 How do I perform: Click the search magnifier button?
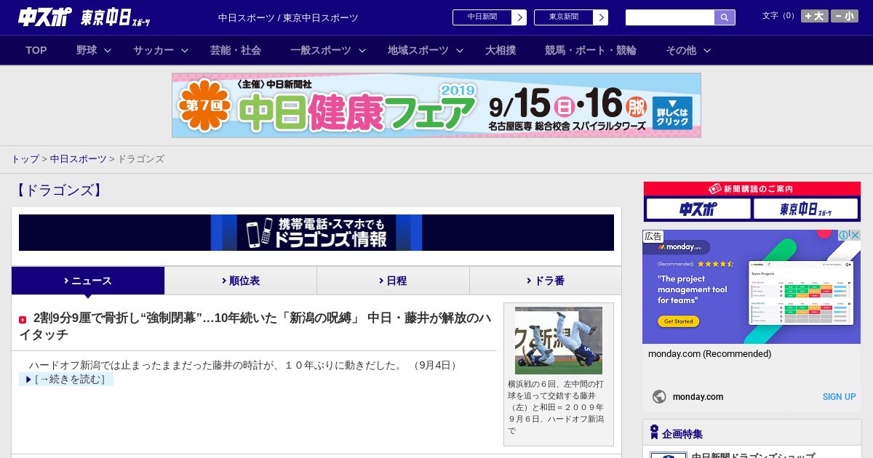[x=725, y=17]
